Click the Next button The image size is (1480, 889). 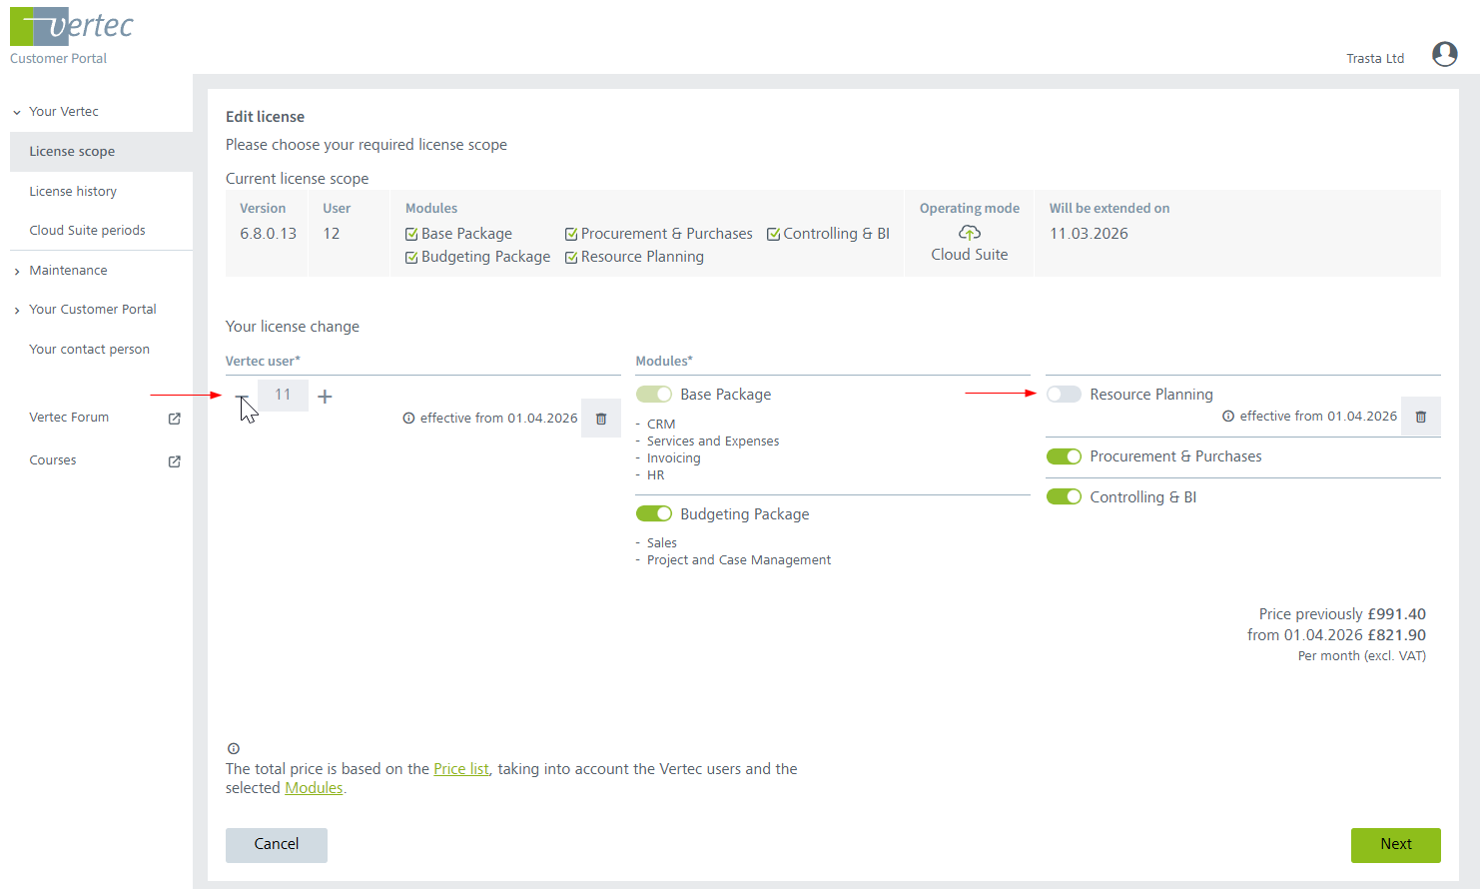tap(1395, 844)
